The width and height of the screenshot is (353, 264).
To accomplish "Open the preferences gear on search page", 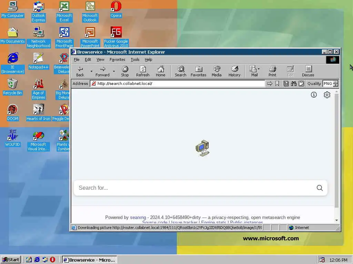I will [x=327, y=95].
